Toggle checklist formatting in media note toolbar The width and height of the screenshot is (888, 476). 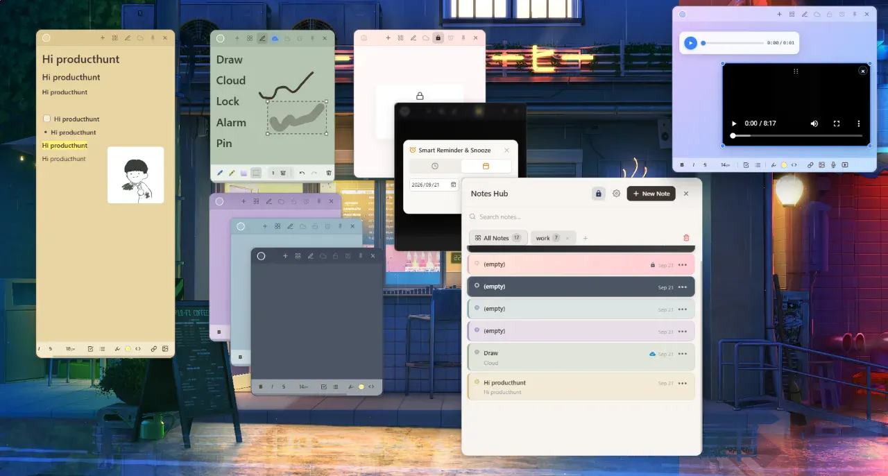point(746,165)
